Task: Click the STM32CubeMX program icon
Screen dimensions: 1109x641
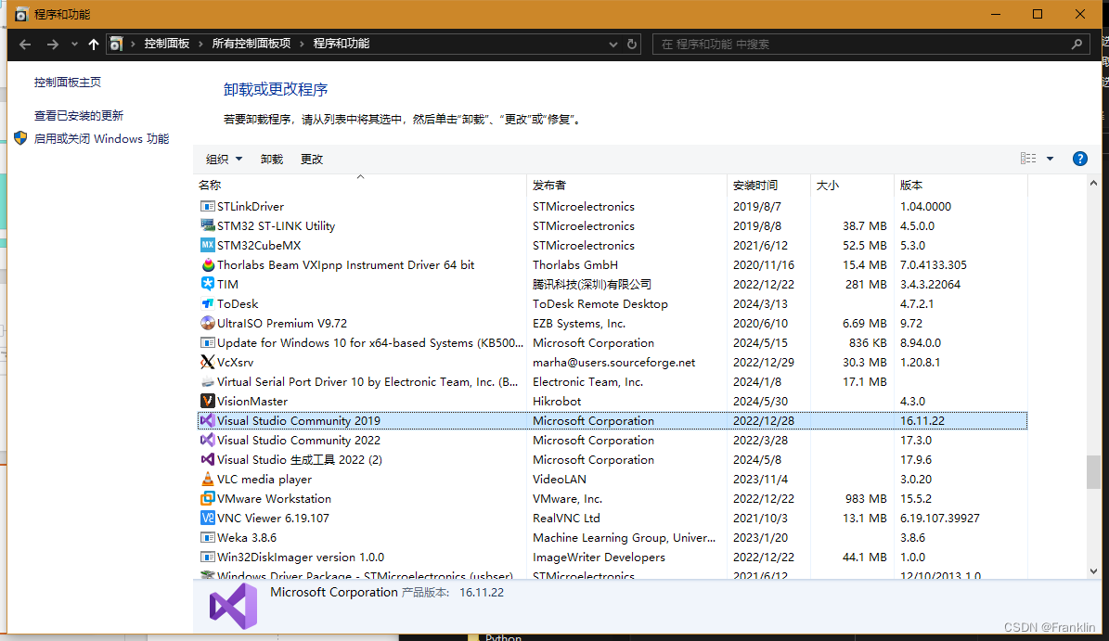Action: tap(209, 245)
